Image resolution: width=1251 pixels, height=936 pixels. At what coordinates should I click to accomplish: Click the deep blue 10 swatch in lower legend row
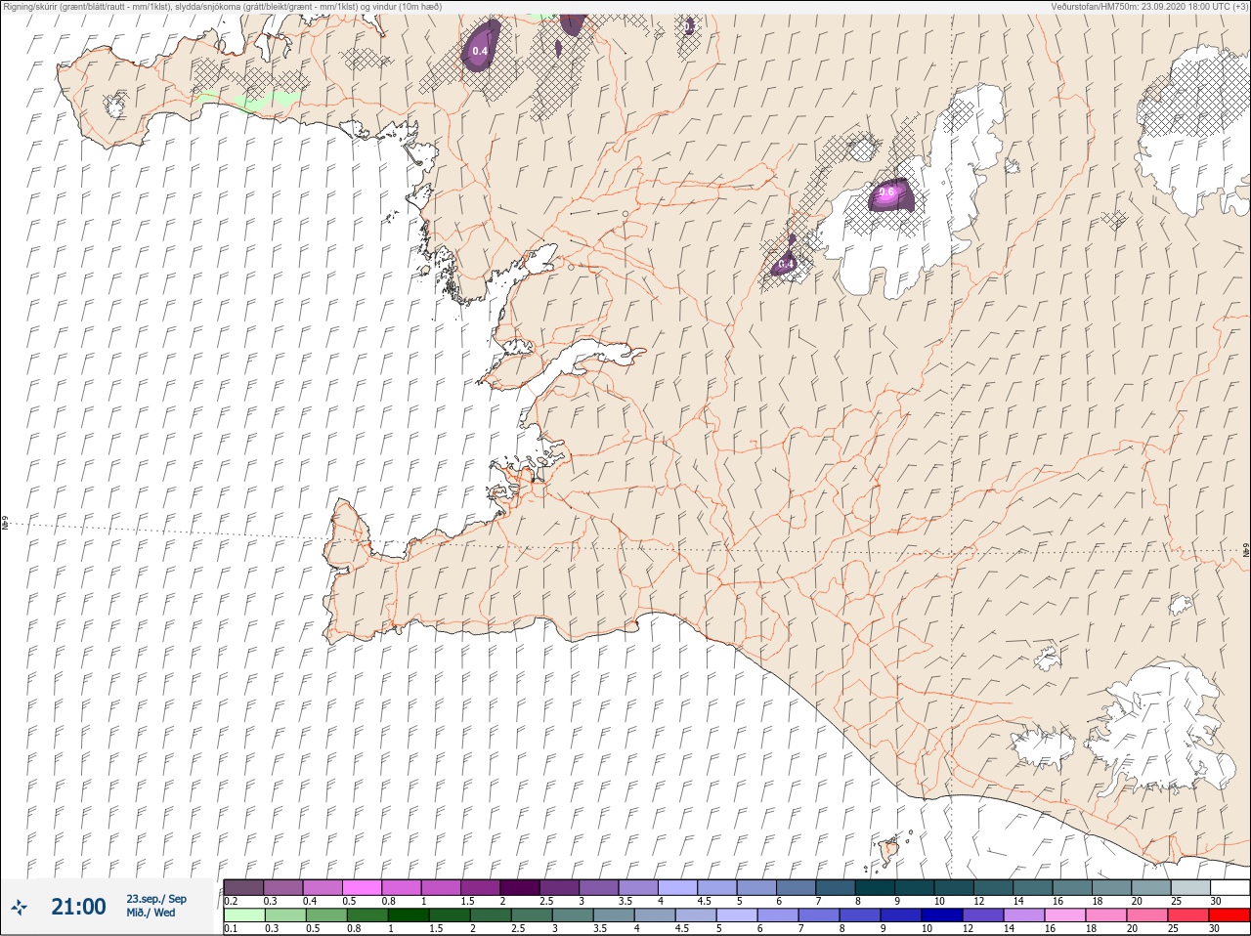coord(942,915)
